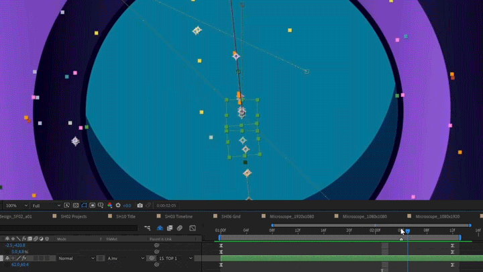Image resolution: width=483 pixels, height=272 pixels.
Task: Toggle the transparency grid in viewer
Action: point(75,206)
